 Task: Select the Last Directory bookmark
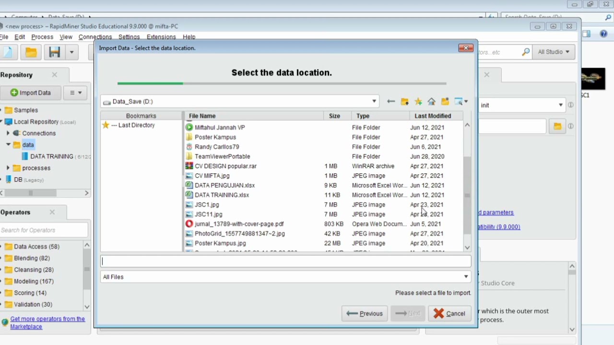[x=133, y=125]
